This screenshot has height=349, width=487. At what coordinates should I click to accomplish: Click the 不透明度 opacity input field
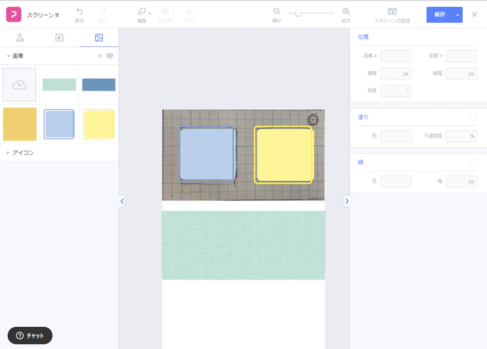coord(461,136)
